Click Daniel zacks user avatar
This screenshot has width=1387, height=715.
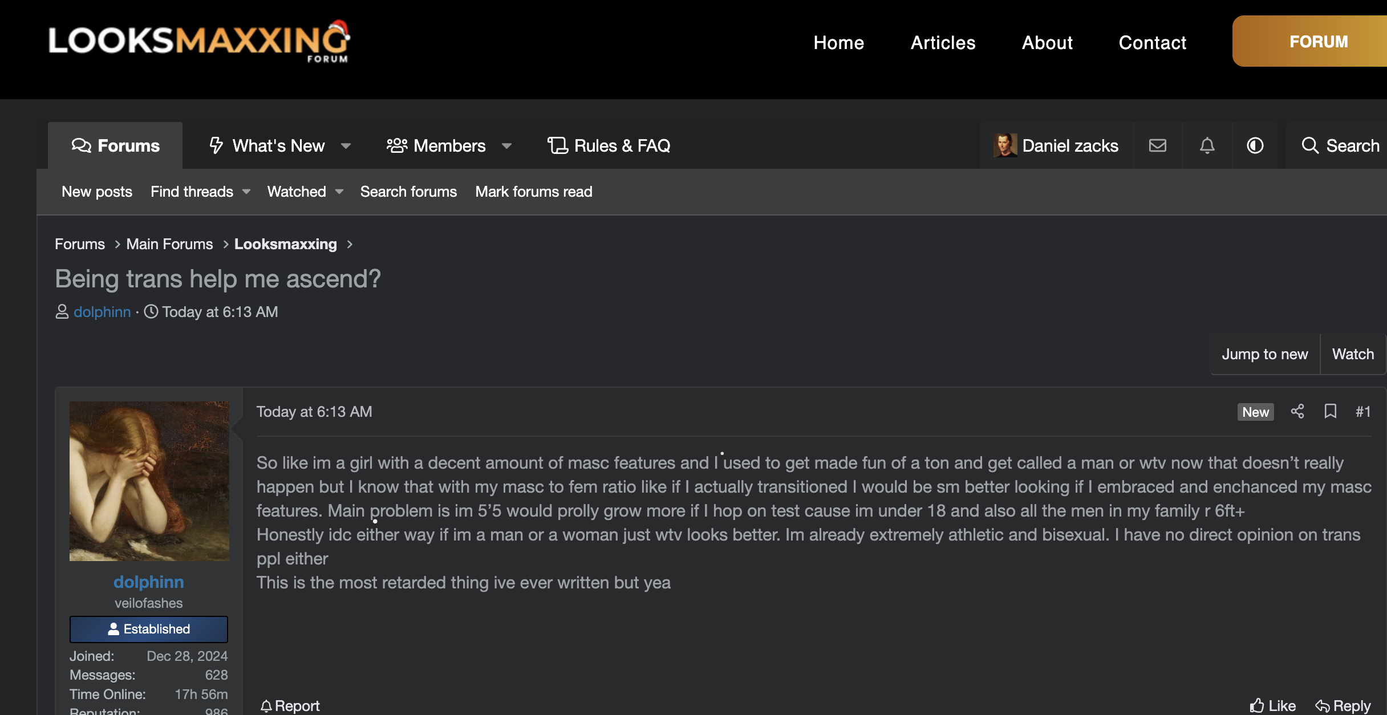[x=1005, y=146]
